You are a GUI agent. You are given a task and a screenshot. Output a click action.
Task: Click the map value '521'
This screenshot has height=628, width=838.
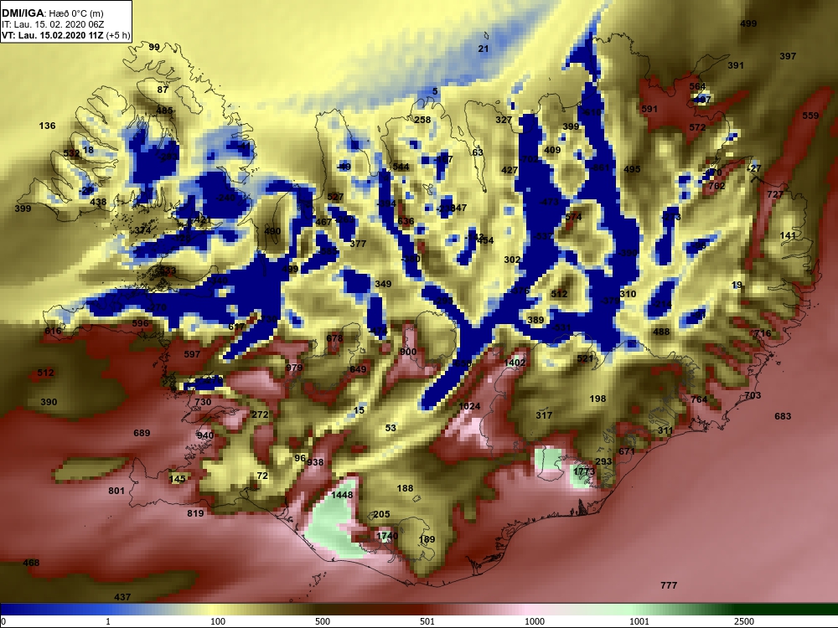585,358
